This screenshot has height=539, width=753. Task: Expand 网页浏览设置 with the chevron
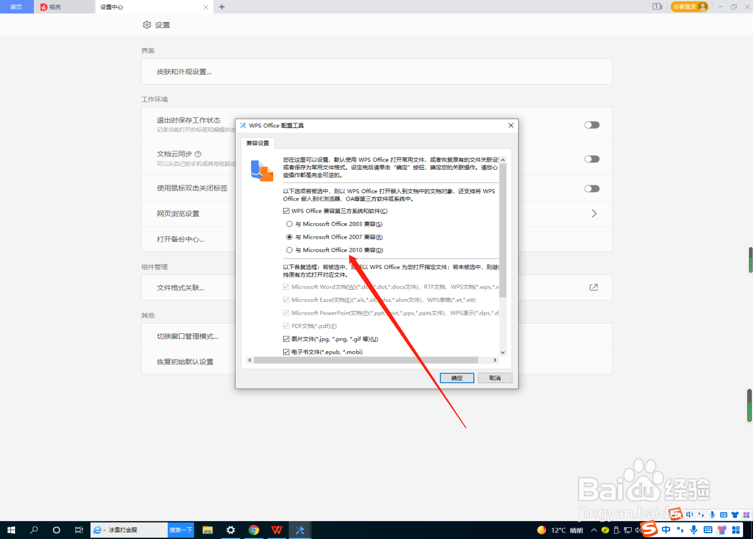(x=594, y=213)
